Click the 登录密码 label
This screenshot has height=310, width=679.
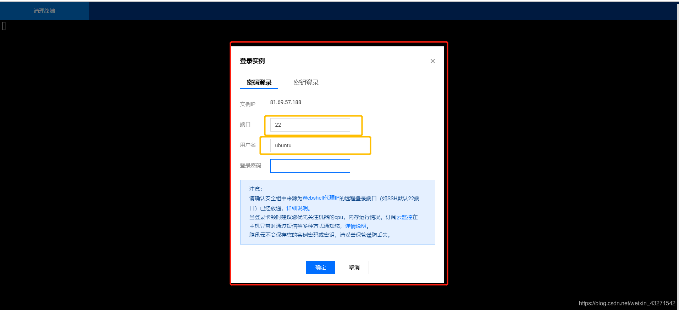pos(250,166)
